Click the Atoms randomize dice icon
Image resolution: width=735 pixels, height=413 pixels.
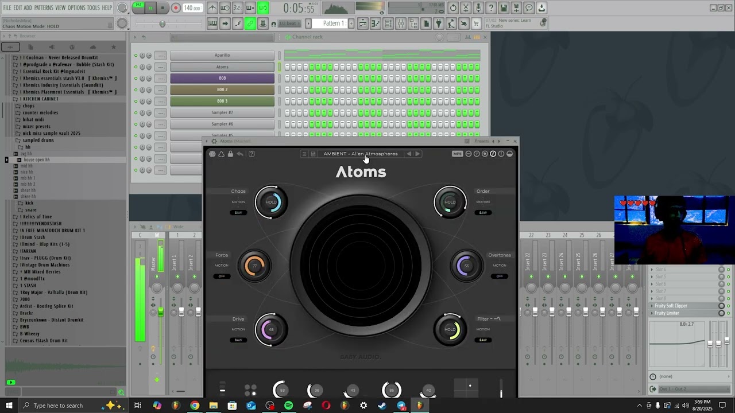[212, 154]
